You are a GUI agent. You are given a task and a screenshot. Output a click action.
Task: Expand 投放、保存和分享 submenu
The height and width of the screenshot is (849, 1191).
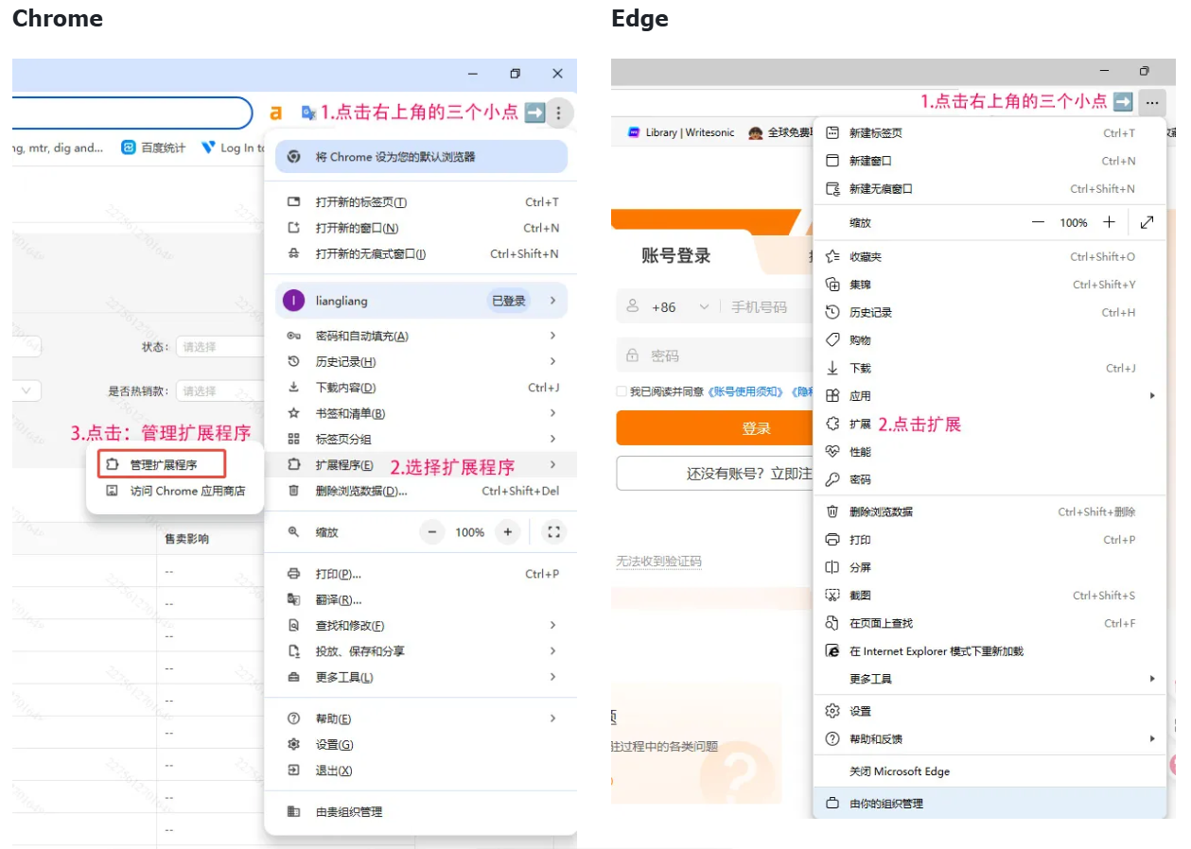pos(421,650)
